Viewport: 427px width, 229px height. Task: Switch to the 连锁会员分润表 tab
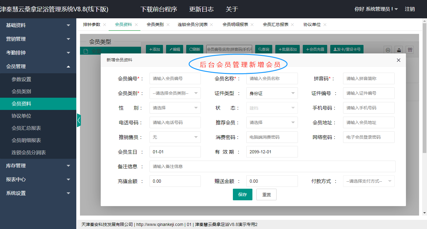pyautogui.click(x=193, y=24)
